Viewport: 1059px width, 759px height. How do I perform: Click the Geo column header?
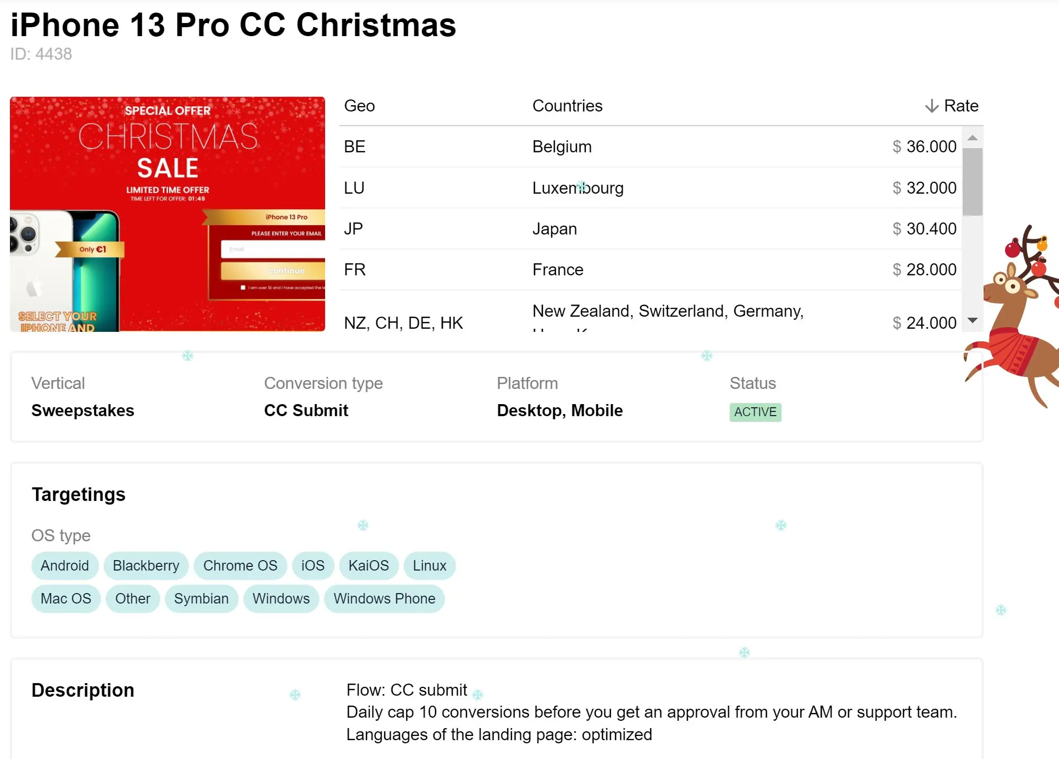(359, 106)
